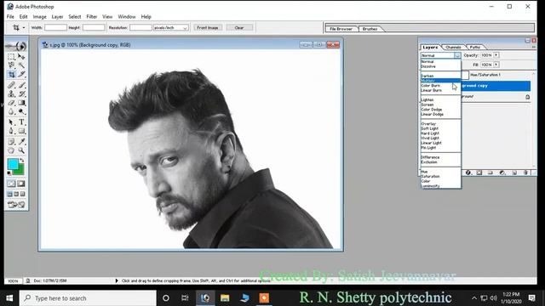Viewport: 545px width, 306px height.
Task: Open the Filter menu
Action: (92, 17)
